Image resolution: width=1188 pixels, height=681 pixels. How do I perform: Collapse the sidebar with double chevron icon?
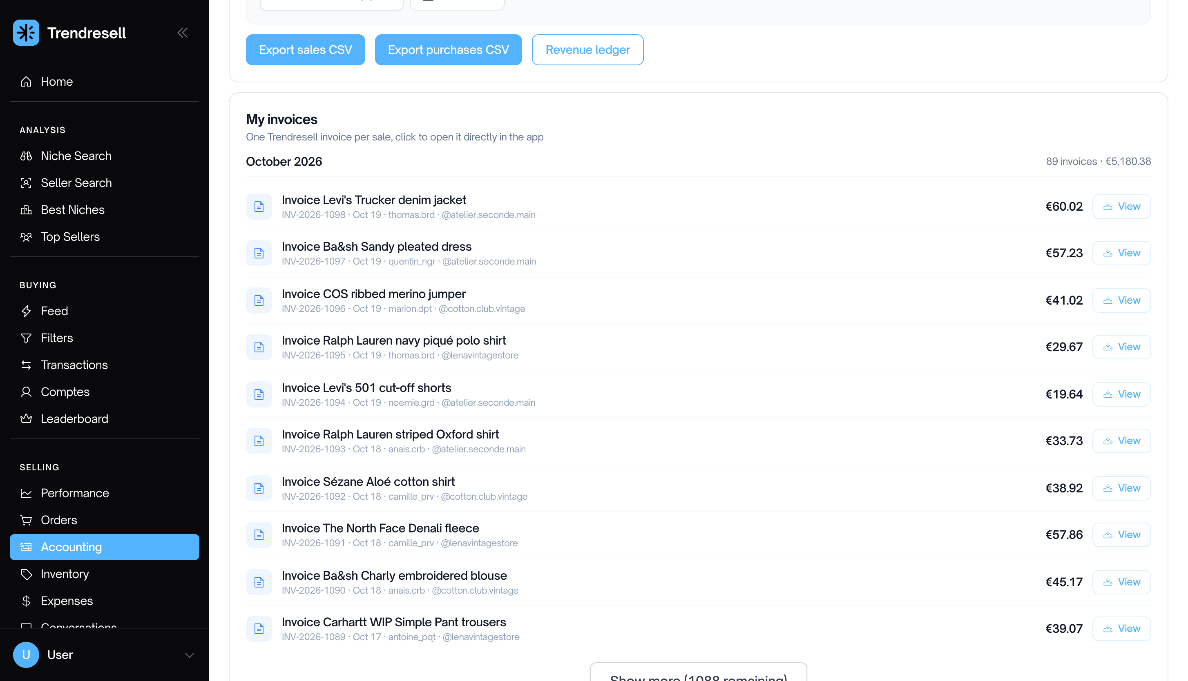[183, 33]
